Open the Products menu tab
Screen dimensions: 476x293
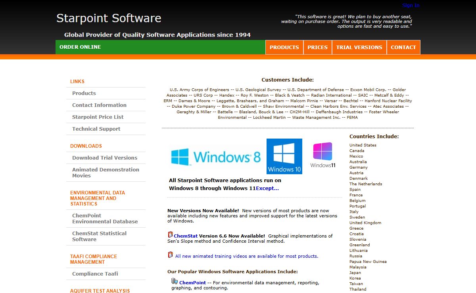click(x=284, y=47)
